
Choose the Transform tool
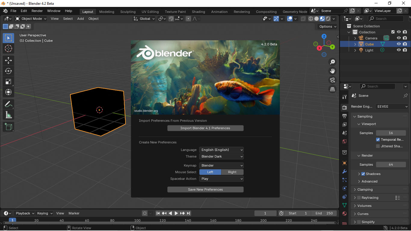[x=8, y=92]
